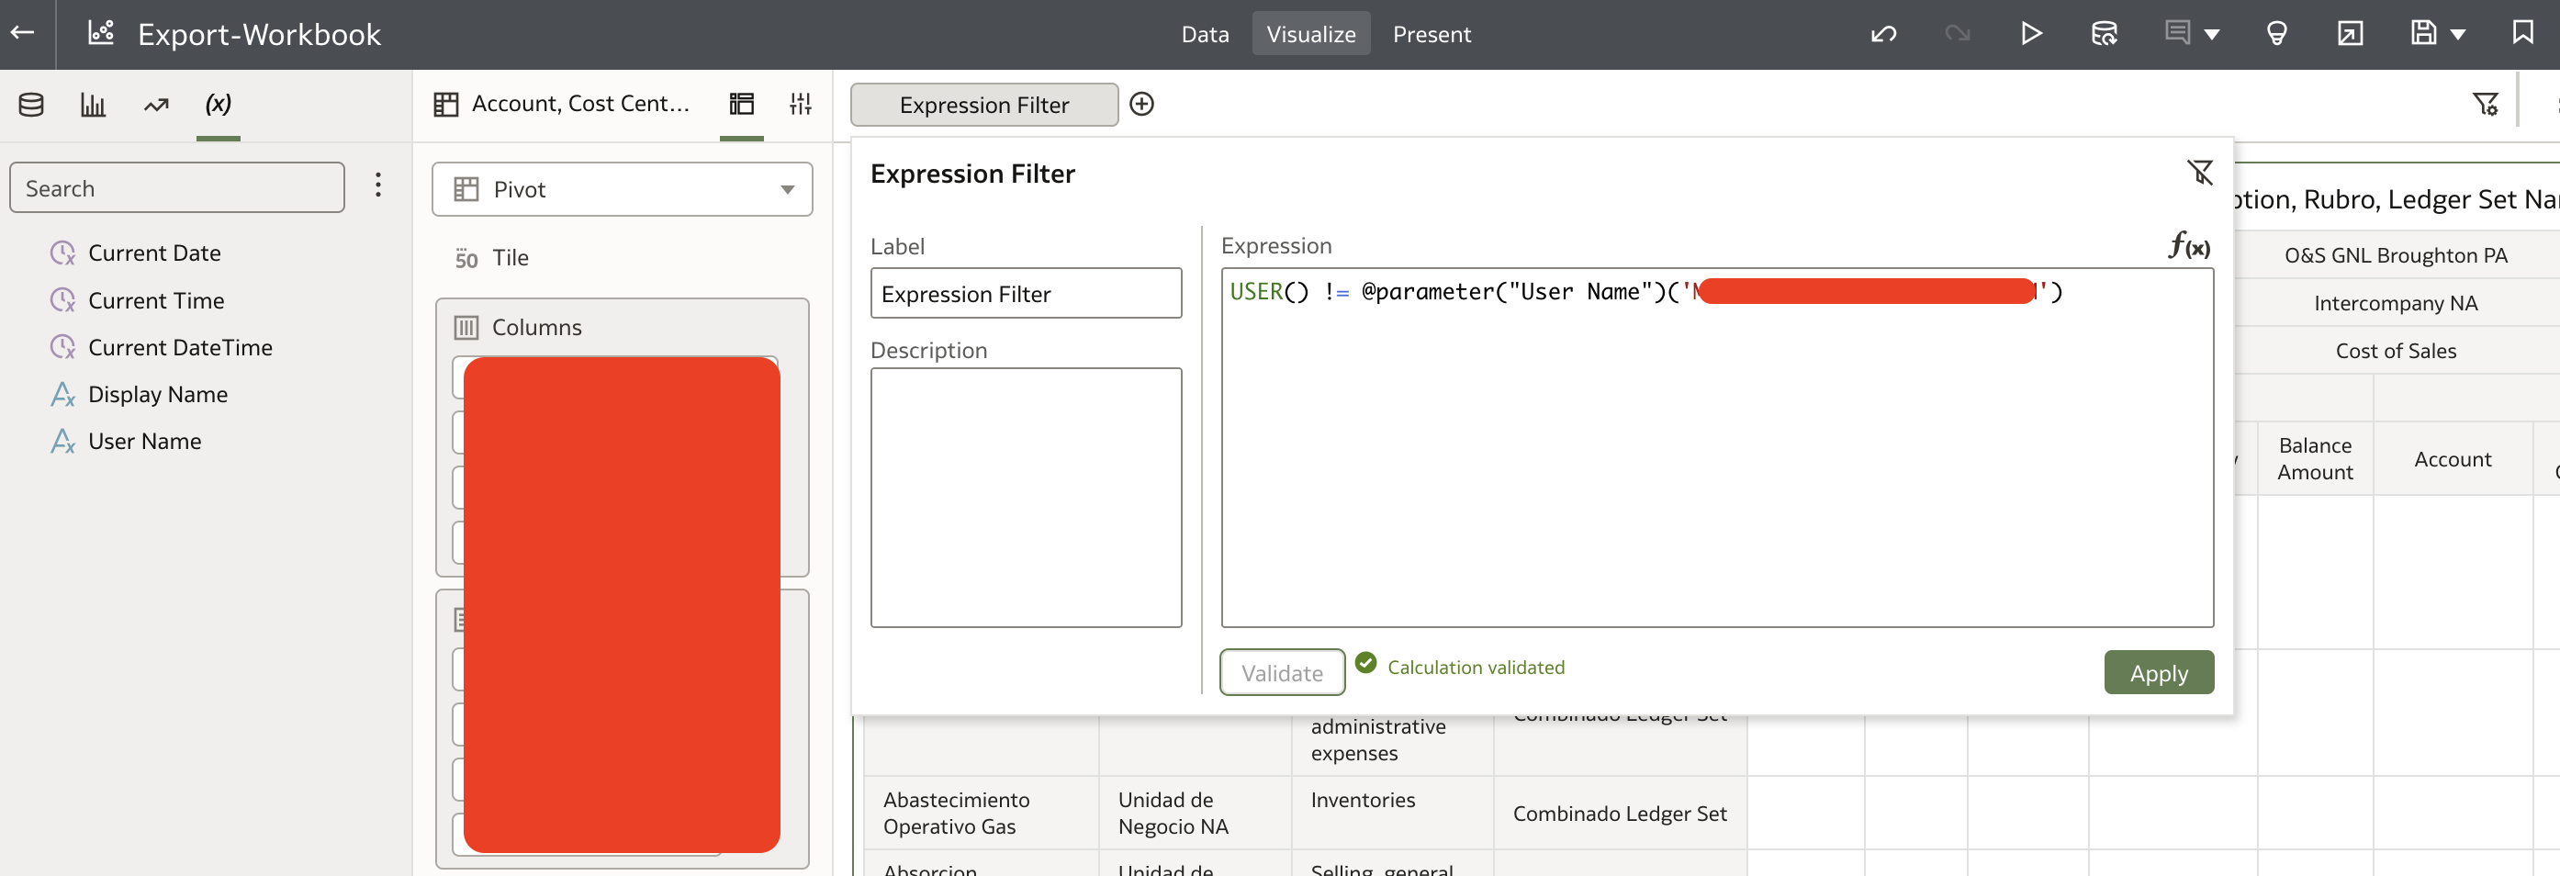Undo the last change
The height and width of the screenshot is (876, 2560).
tap(1883, 34)
